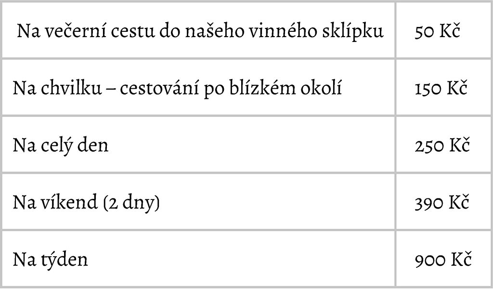
Task: Click the 'Na chvilku – cestování po blízkém okolí' row
Action: pos(246,88)
